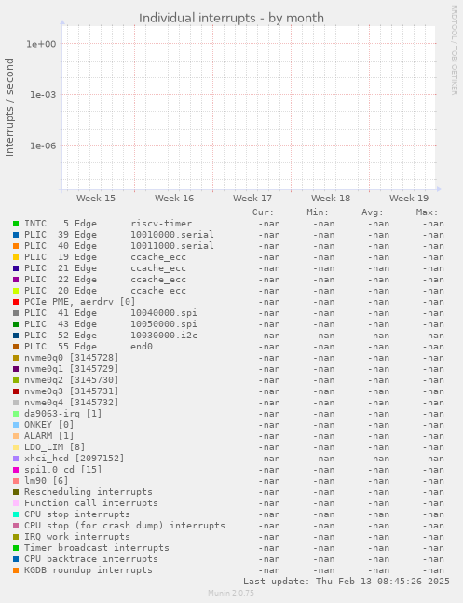The image size is (463, 603).
Task: Click the Week 19 x-axis label
Action: click(x=409, y=199)
